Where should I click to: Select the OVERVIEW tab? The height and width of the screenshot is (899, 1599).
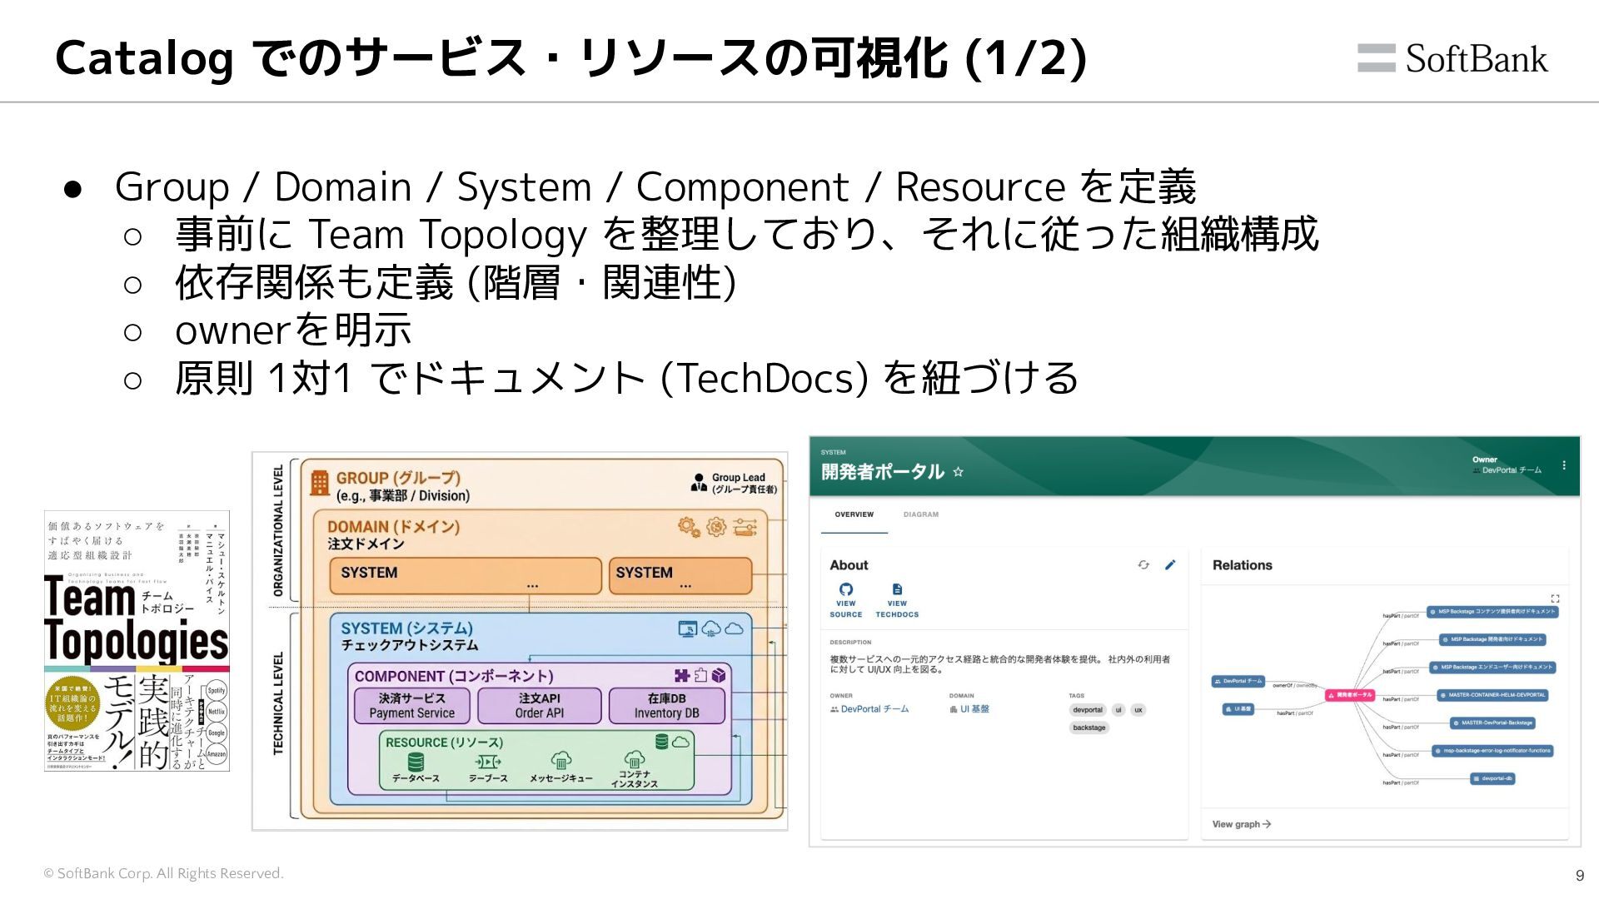click(854, 514)
